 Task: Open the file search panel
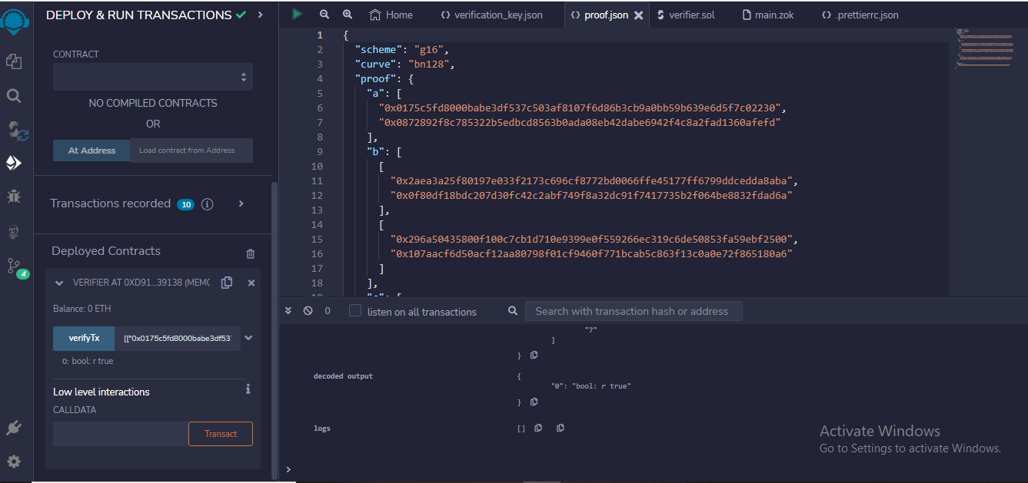point(15,95)
